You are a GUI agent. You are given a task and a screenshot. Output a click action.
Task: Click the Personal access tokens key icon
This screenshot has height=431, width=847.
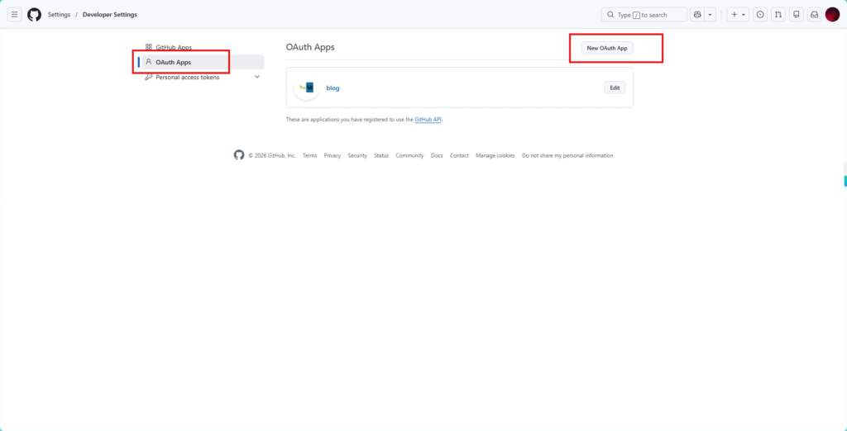[x=149, y=77]
